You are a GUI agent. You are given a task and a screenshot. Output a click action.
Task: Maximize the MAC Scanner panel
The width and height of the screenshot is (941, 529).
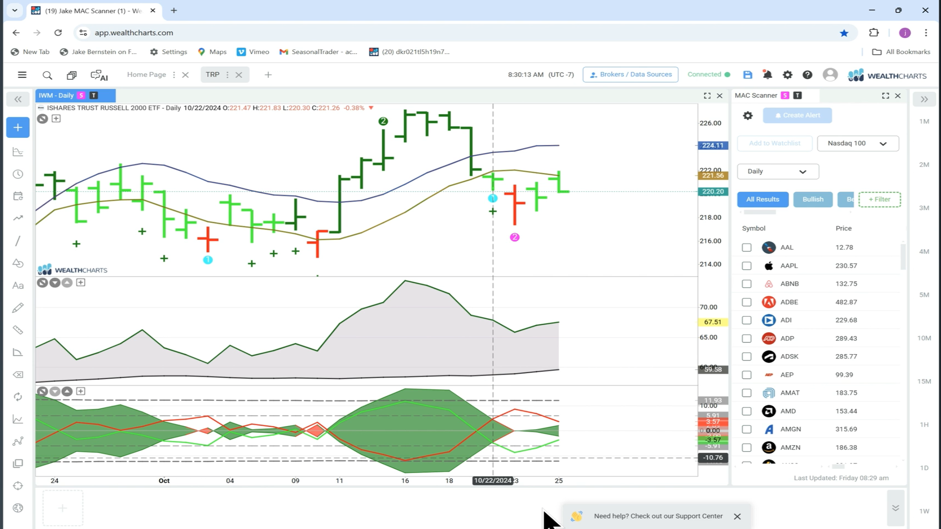click(x=885, y=96)
